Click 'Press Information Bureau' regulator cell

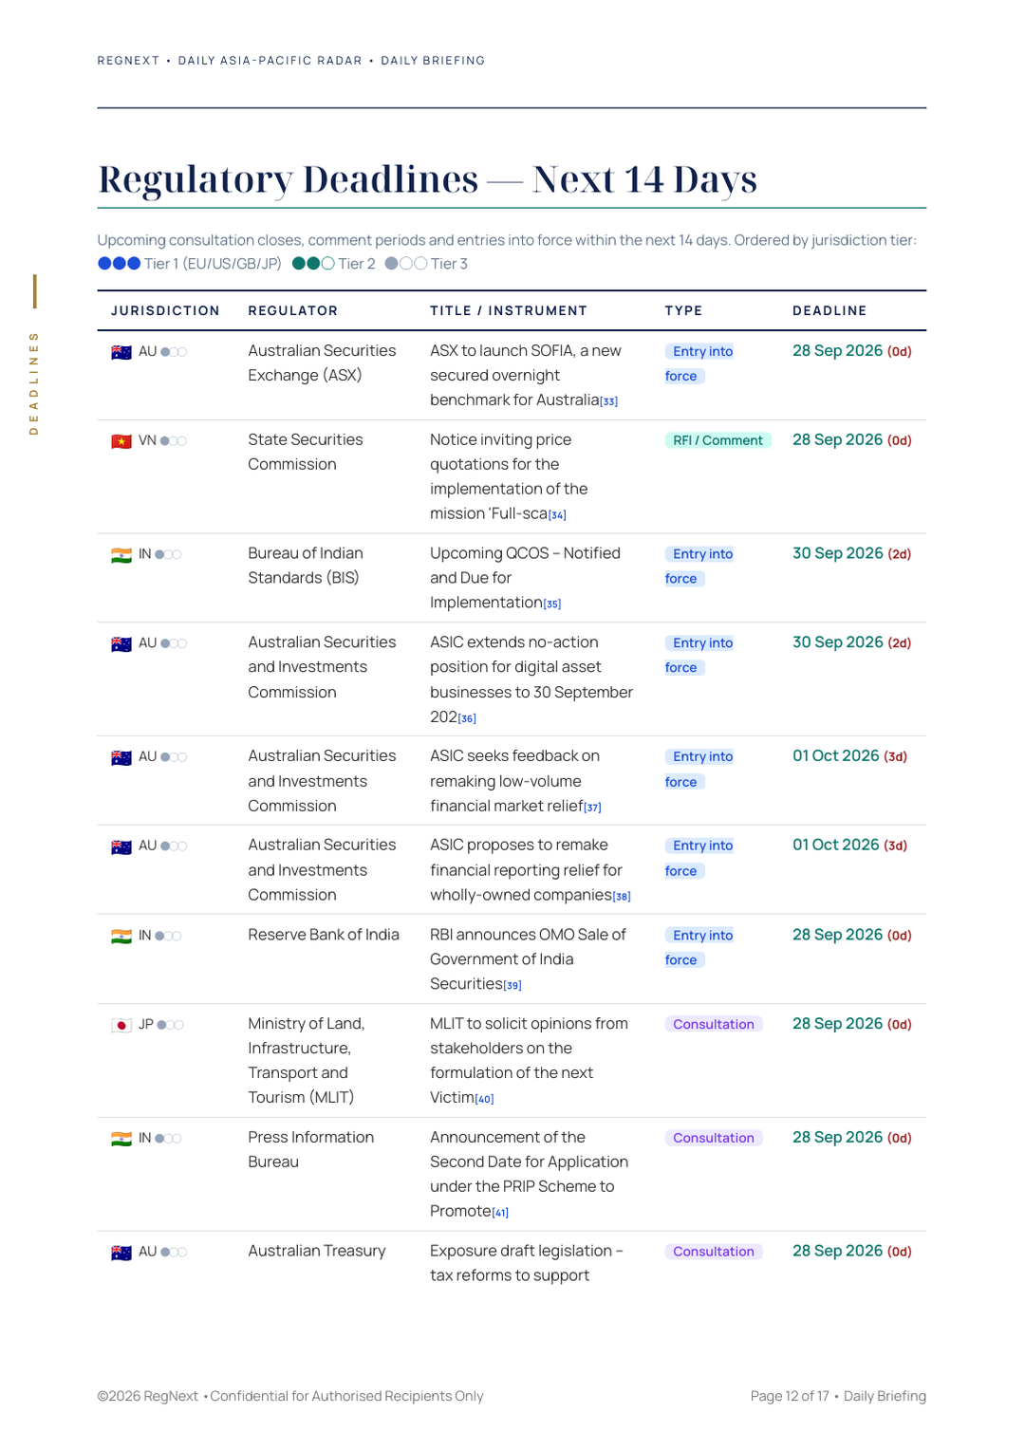tap(310, 1149)
